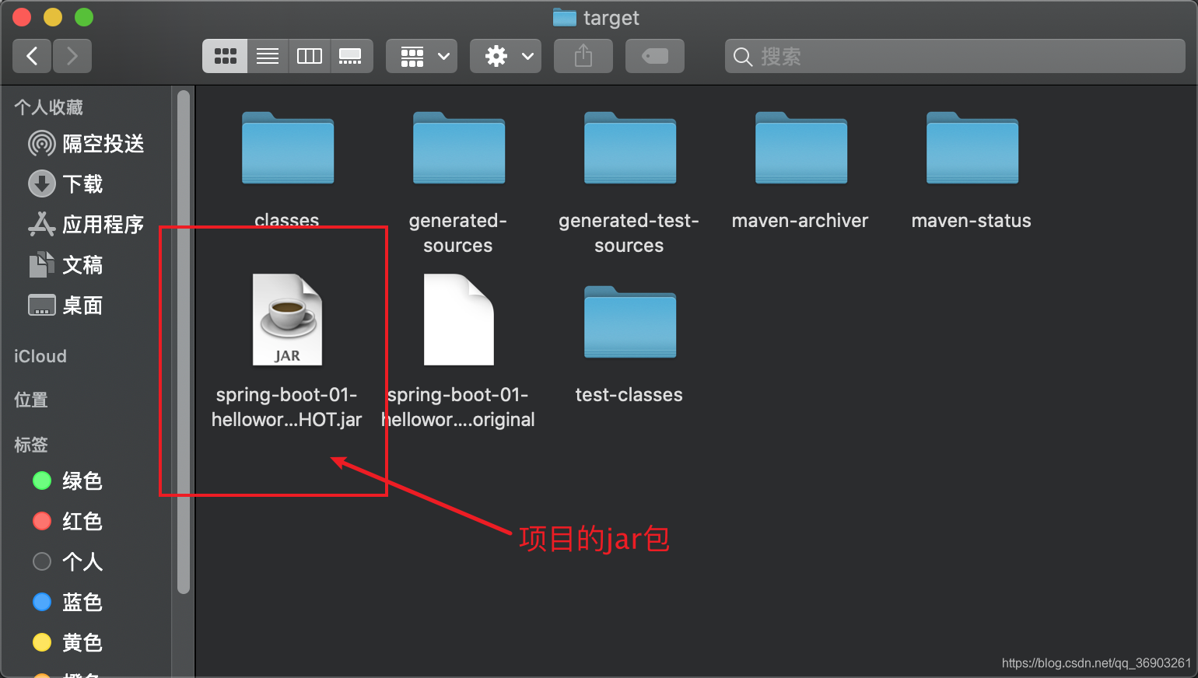The image size is (1198, 678).
Task: Open 文稿 (Documents) in sidebar
Action: coord(65,265)
